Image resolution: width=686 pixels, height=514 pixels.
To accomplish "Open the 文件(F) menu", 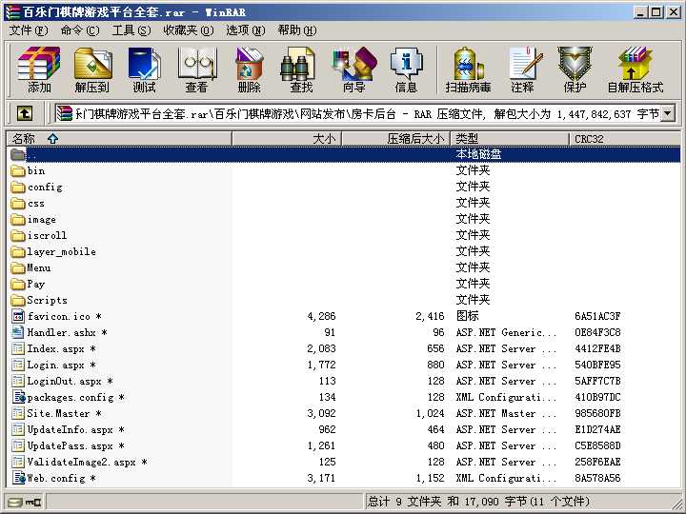I will tap(29, 30).
